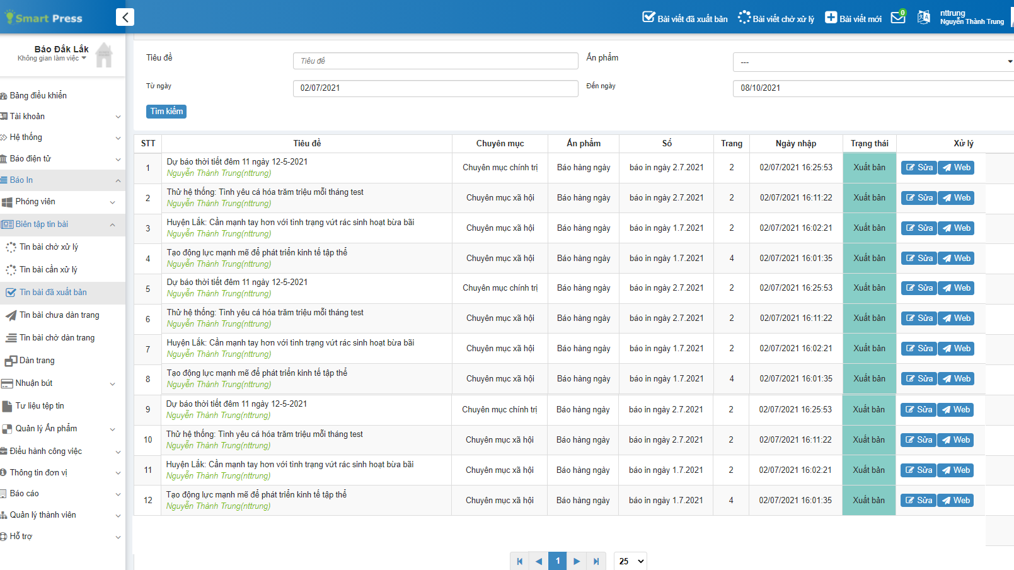Go to last page of results
The image size is (1014, 570).
point(596,561)
